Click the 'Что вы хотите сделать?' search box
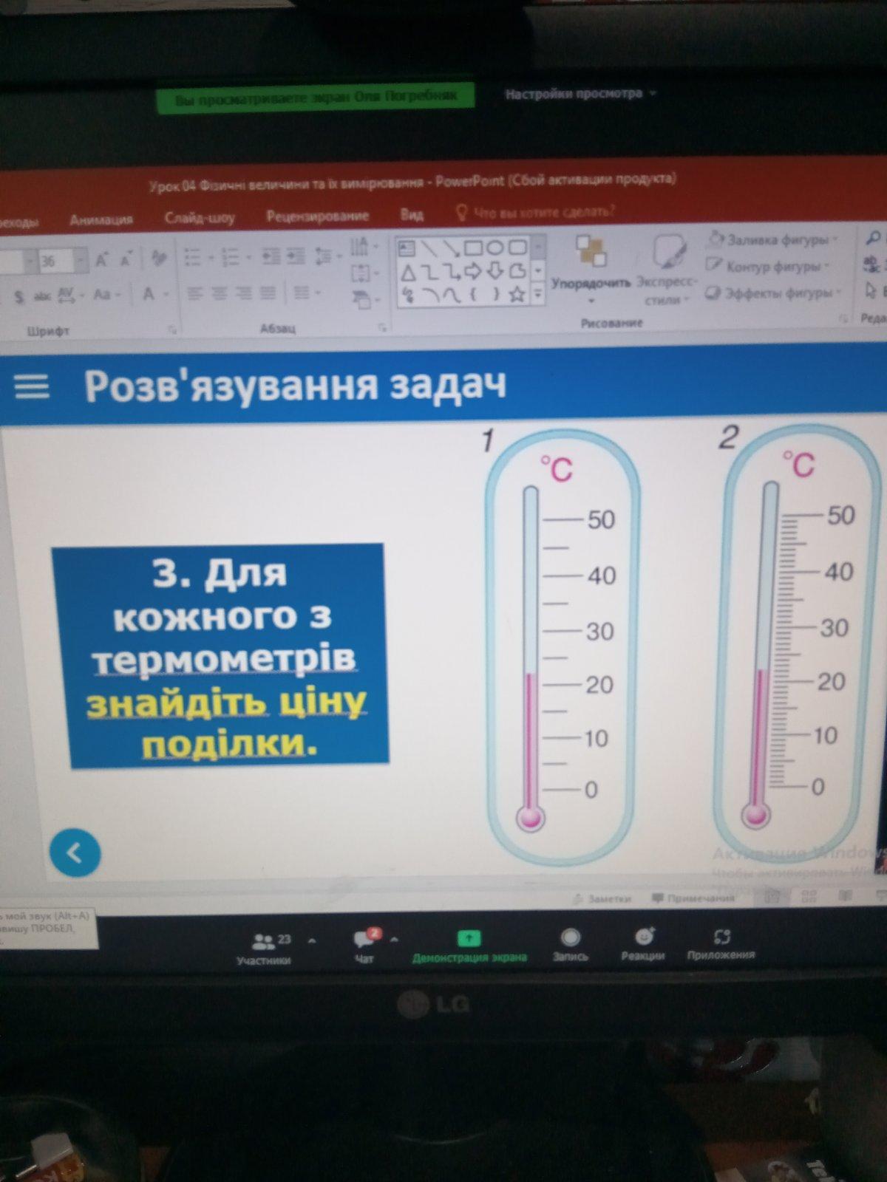The height and width of the screenshot is (1182, 887). [x=536, y=213]
